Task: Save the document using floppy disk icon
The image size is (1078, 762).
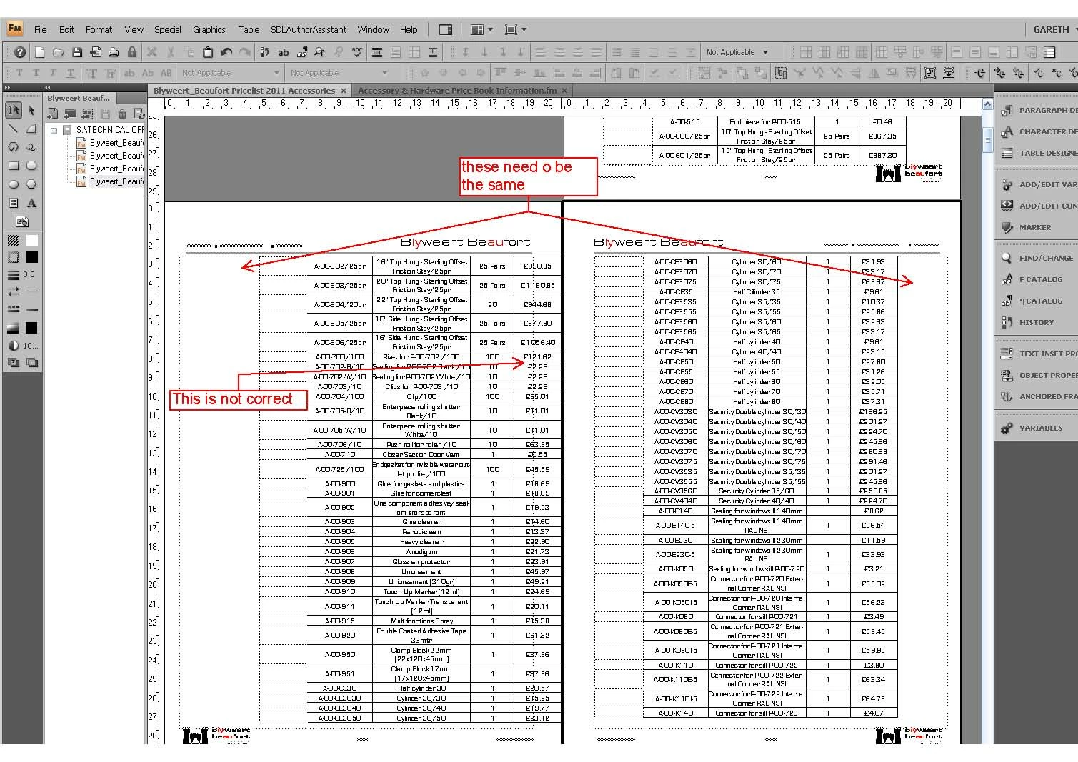Action: pos(77,52)
